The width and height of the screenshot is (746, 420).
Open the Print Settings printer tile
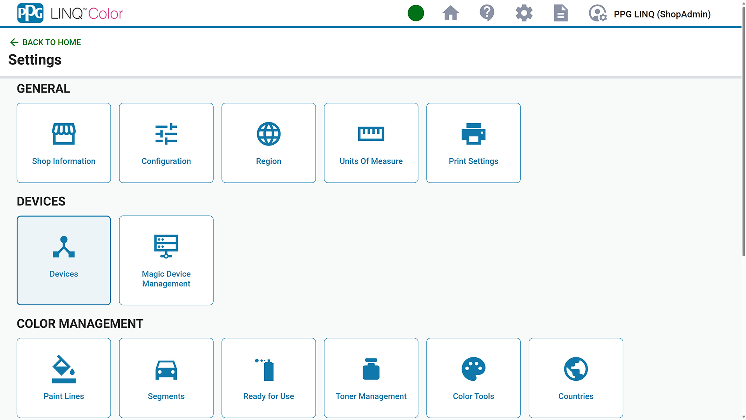473,143
